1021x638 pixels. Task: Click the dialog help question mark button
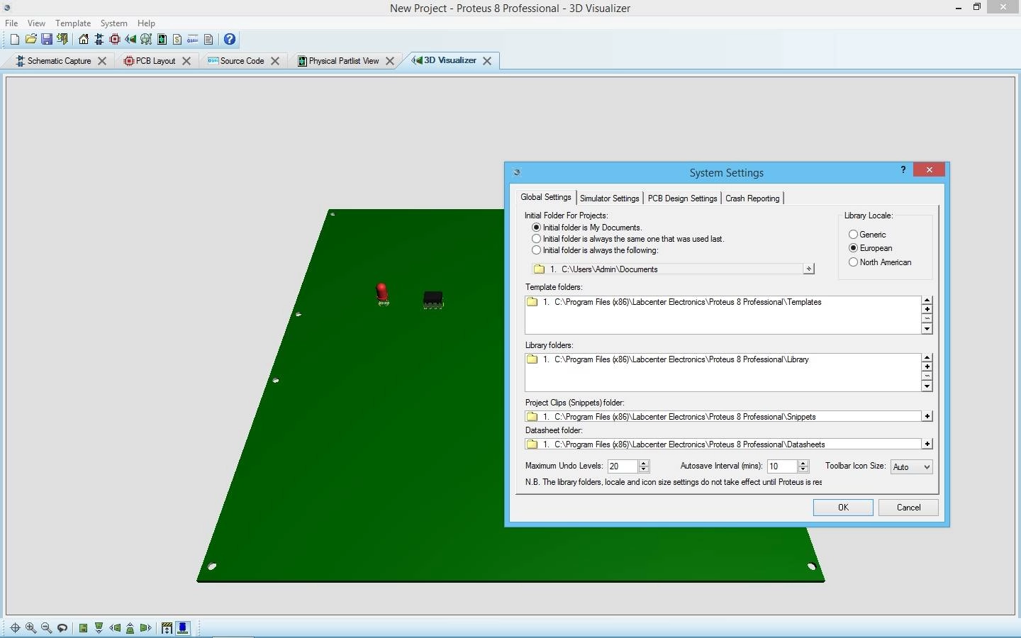tap(903, 169)
